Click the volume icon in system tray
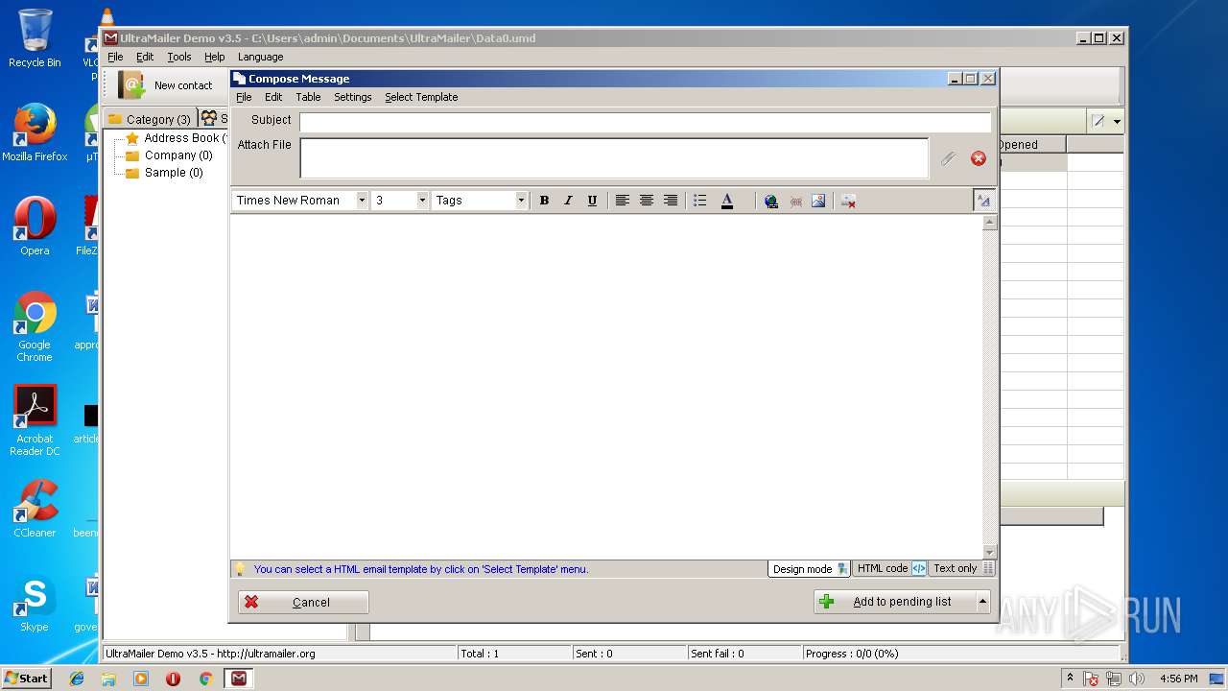 1137,679
